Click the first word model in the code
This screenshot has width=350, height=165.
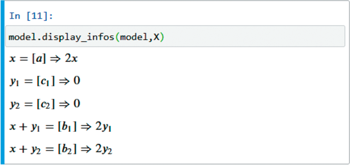(21, 37)
